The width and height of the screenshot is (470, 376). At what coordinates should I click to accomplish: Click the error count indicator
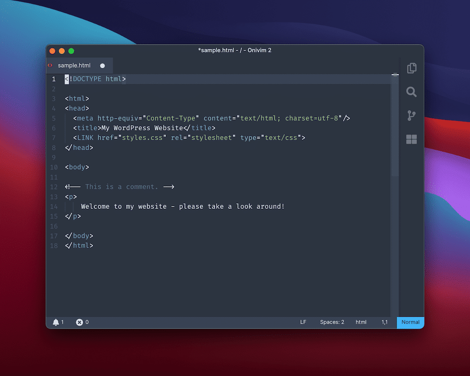[80, 322]
